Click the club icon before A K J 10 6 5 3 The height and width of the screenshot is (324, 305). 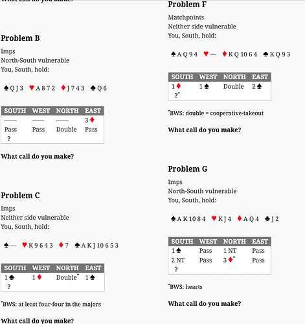[77, 245]
